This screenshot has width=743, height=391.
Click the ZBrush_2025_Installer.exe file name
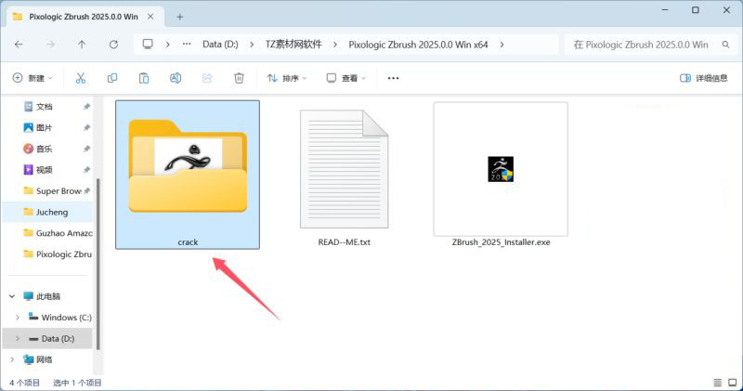(x=501, y=242)
